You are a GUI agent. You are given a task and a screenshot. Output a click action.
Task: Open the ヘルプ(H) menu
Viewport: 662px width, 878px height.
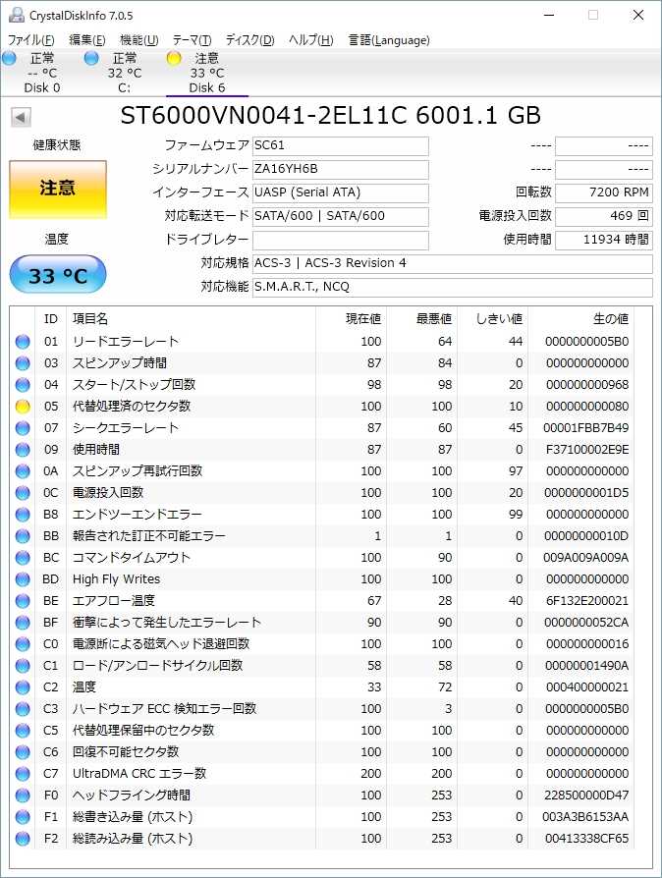pos(310,40)
